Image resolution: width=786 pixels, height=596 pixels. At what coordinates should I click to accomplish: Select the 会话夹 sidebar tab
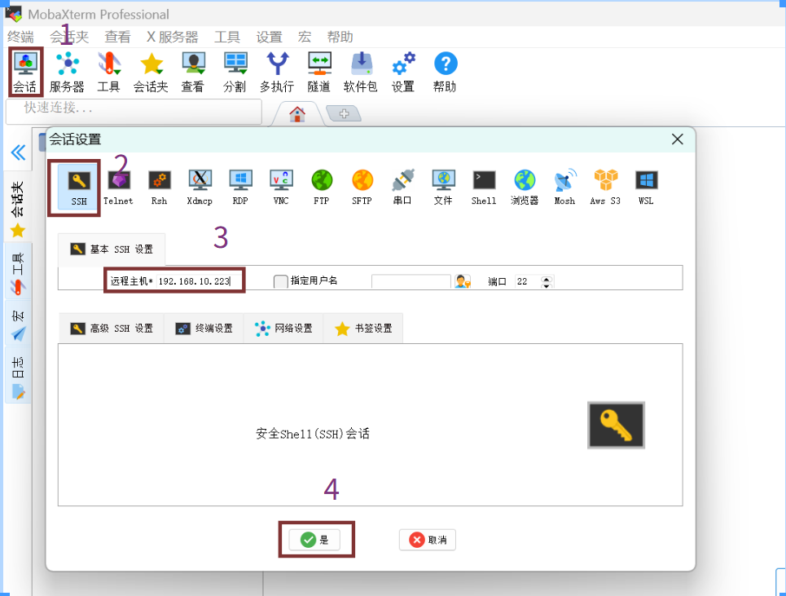point(18,207)
